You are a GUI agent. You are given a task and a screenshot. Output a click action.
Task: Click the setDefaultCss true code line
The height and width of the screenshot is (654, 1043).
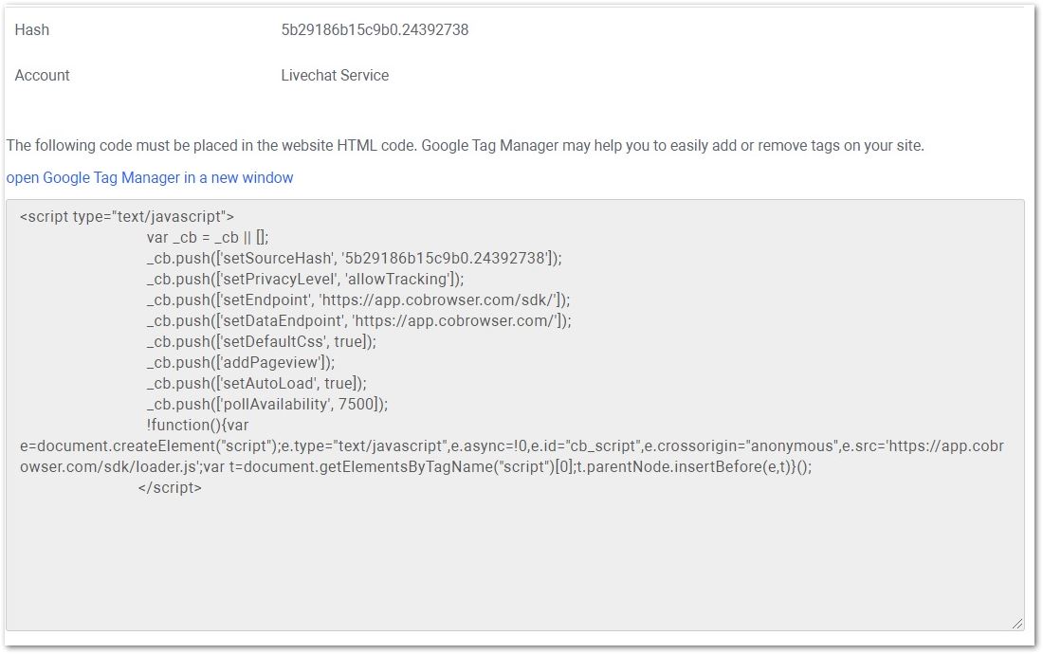[262, 341]
